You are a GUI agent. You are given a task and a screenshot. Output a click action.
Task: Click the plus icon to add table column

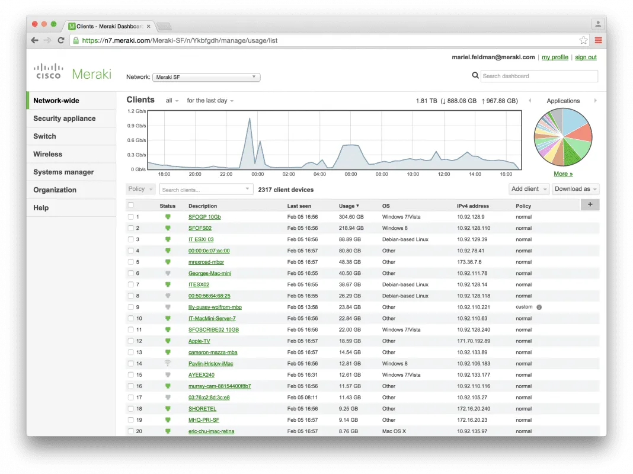pyautogui.click(x=590, y=204)
